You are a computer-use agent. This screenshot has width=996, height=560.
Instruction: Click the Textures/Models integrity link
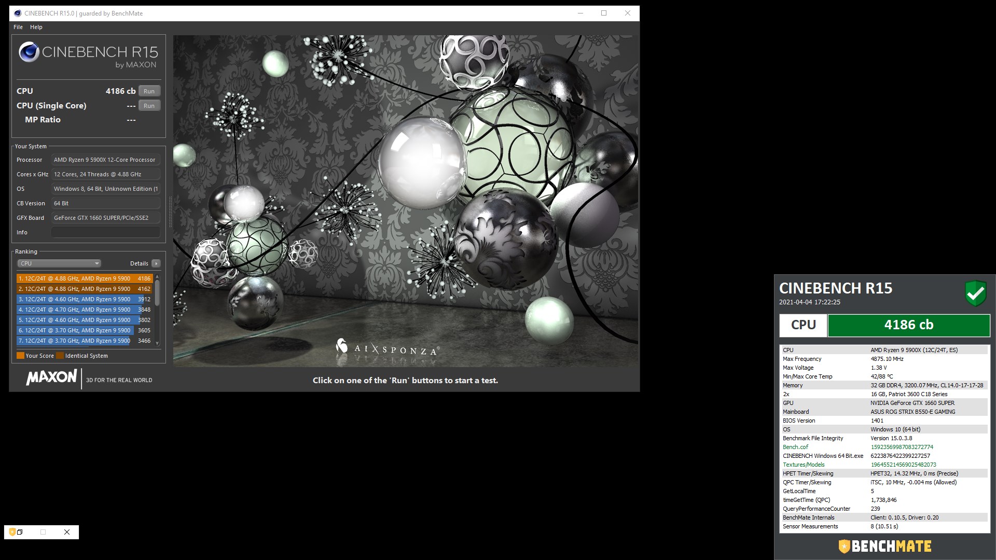coord(804,465)
